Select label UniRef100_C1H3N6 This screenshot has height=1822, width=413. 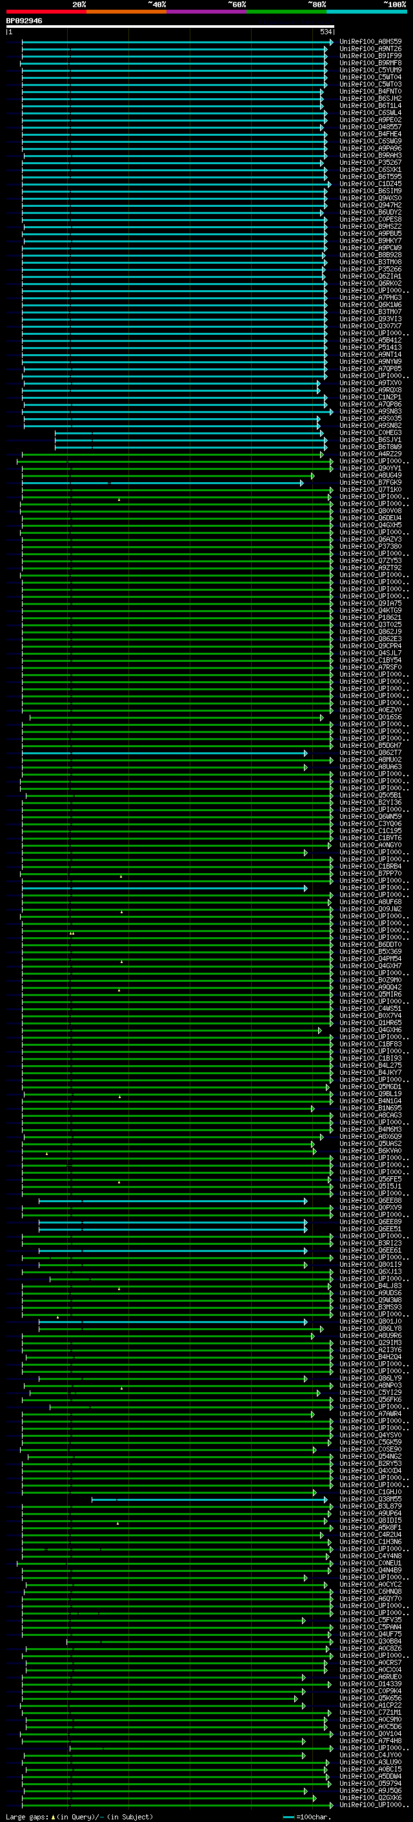point(370,1542)
